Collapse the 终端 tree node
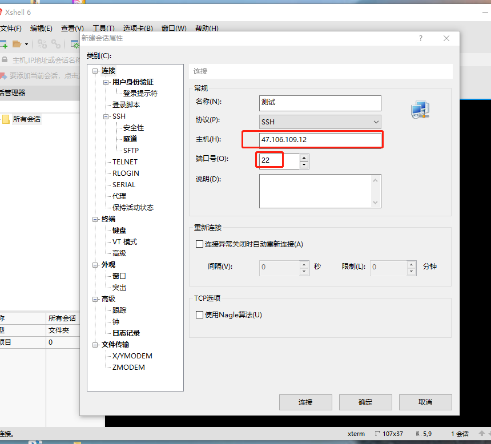The image size is (491, 444). 95,219
